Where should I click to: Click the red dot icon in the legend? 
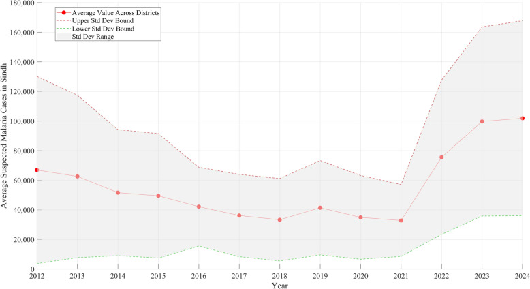63,13
